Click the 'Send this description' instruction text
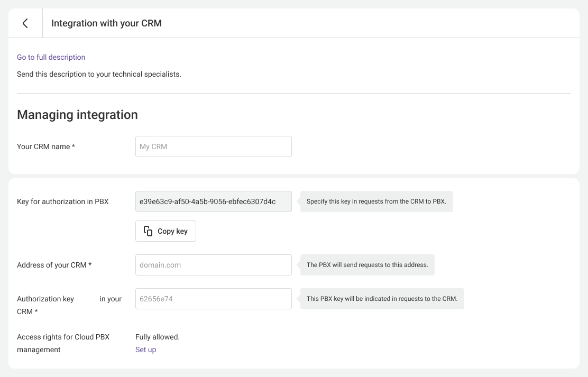 (99, 74)
